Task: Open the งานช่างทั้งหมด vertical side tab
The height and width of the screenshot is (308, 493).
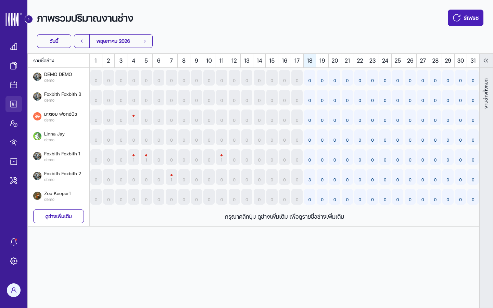Action: click(x=486, y=93)
